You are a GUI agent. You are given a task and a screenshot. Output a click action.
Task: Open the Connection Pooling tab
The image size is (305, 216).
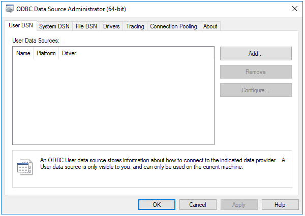point(173,26)
